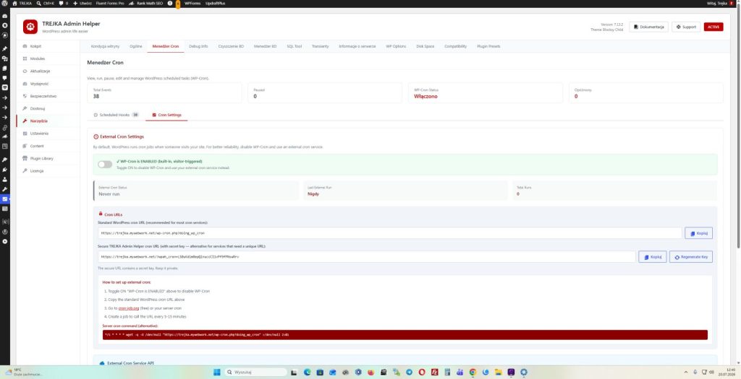Click the orange notification badge in admin bar
Screen dimensions: 741x379
[x=178, y=4]
